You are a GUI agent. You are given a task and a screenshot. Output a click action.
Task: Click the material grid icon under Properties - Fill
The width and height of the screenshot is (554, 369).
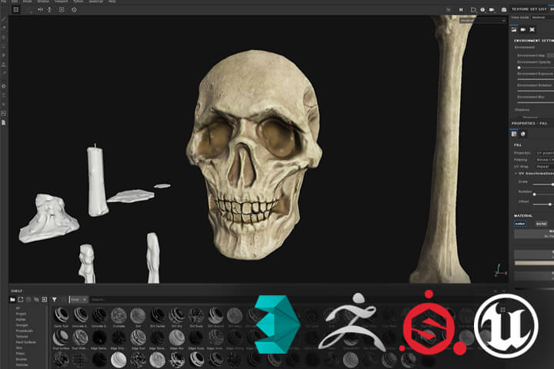(514, 134)
